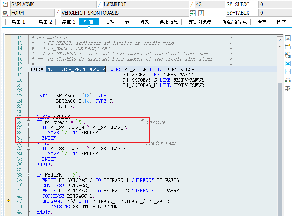Switch to the 桌面 2 tab
Image resolution: width=292 pixels, height=216 pixels.
44,22
